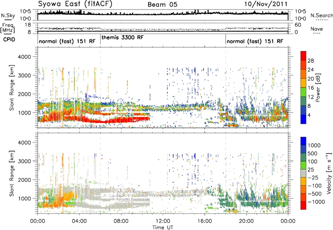This screenshot has height=230, width=333.
Task: Click the dashed 18:00 CPID marker in power panel
Action: click(226, 87)
